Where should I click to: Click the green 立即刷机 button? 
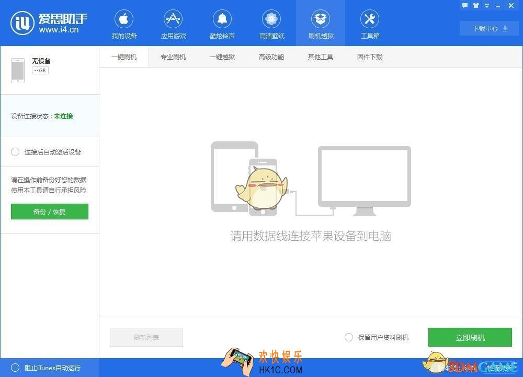(x=470, y=337)
